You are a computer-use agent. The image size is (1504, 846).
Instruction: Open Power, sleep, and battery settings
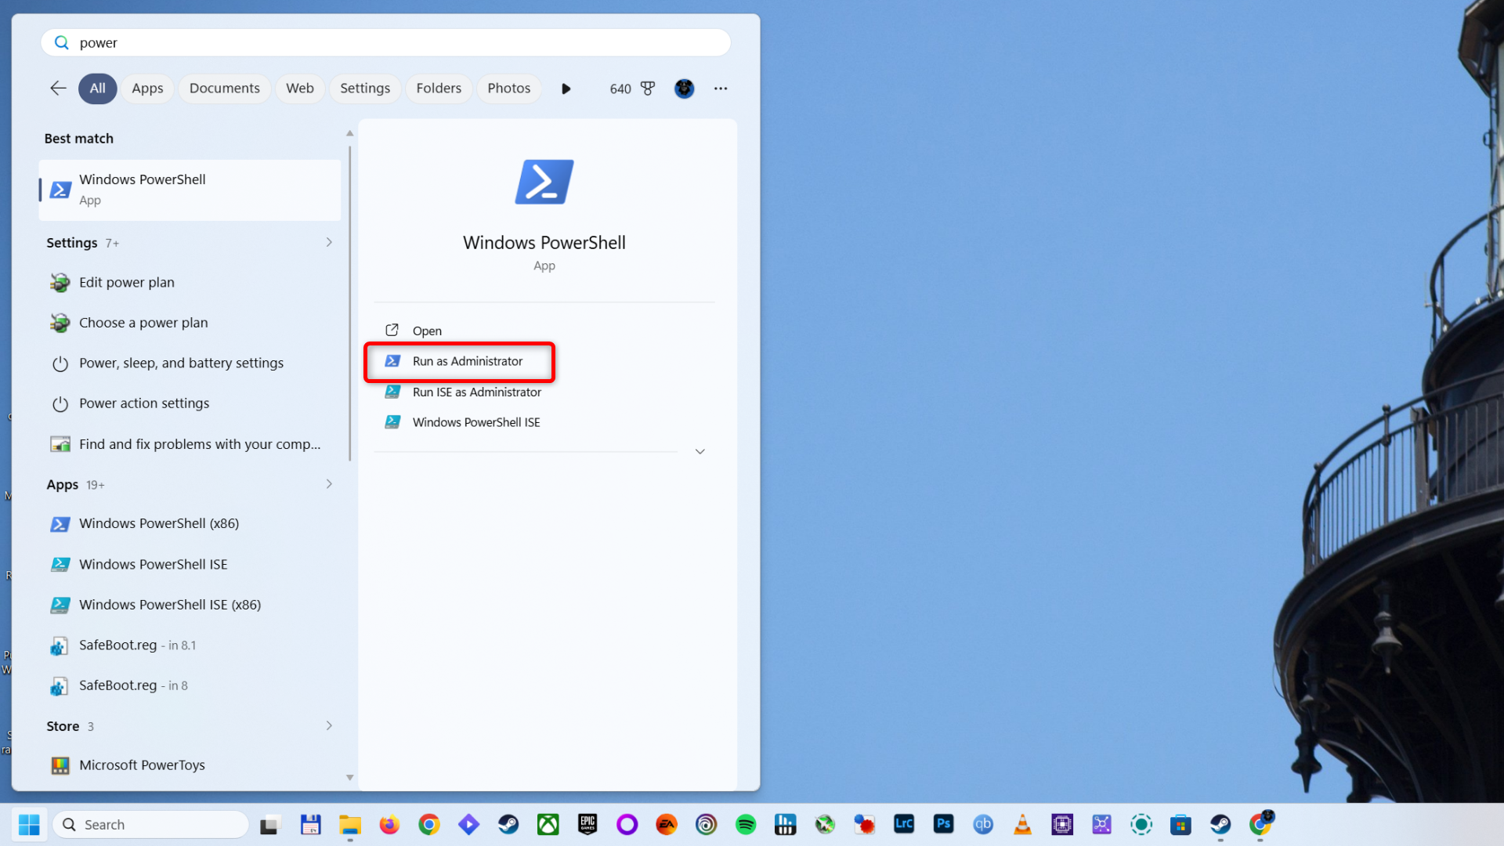point(190,363)
